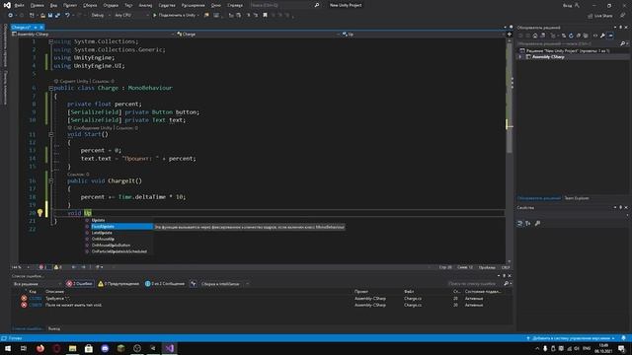632x355 pixels.
Task: Open the Все решение scope dropdown in the error list
Action: pyautogui.click(x=37, y=284)
